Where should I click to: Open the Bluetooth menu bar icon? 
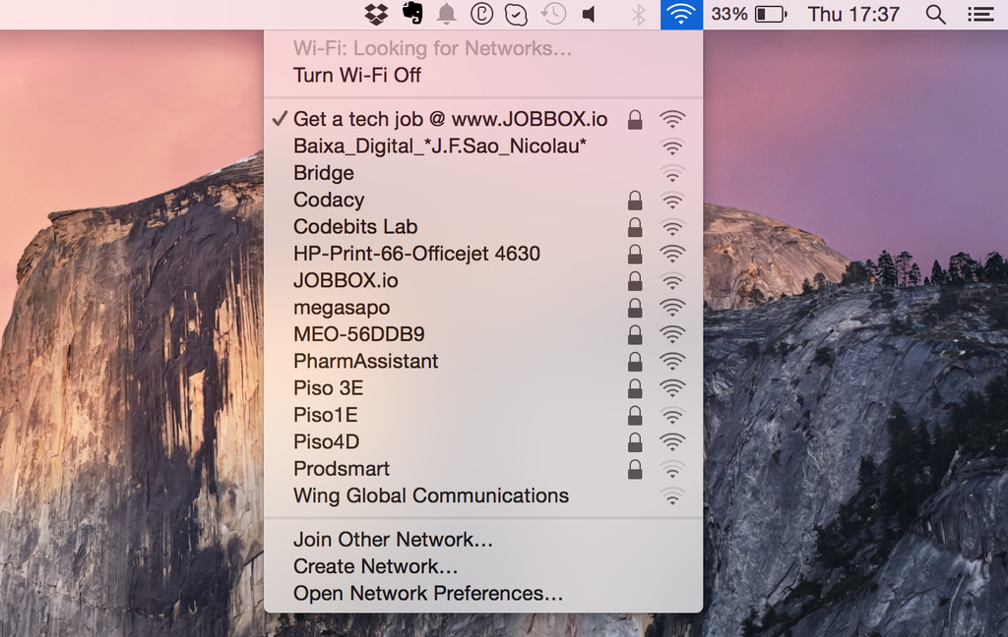(638, 14)
